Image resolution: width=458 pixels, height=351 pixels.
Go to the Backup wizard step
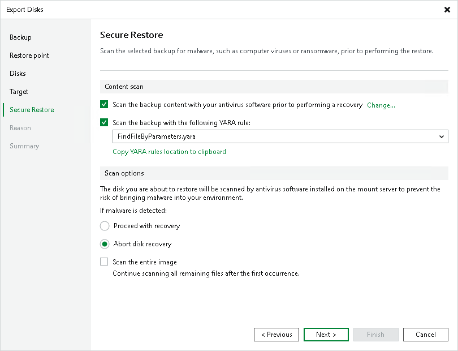pyautogui.click(x=20, y=37)
